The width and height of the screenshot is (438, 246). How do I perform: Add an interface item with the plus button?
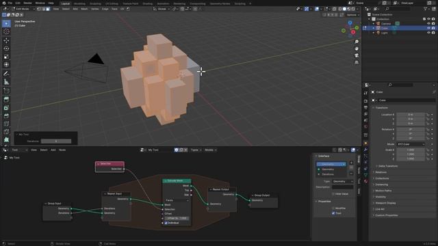pyautogui.click(x=351, y=163)
